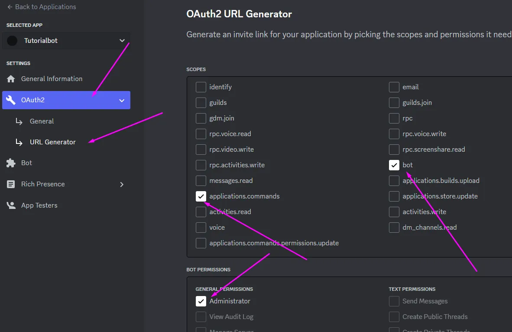The height and width of the screenshot is (332, 512).
Task: Uncheck the applications.commands scope checkbox
Action: click(201, 196)
